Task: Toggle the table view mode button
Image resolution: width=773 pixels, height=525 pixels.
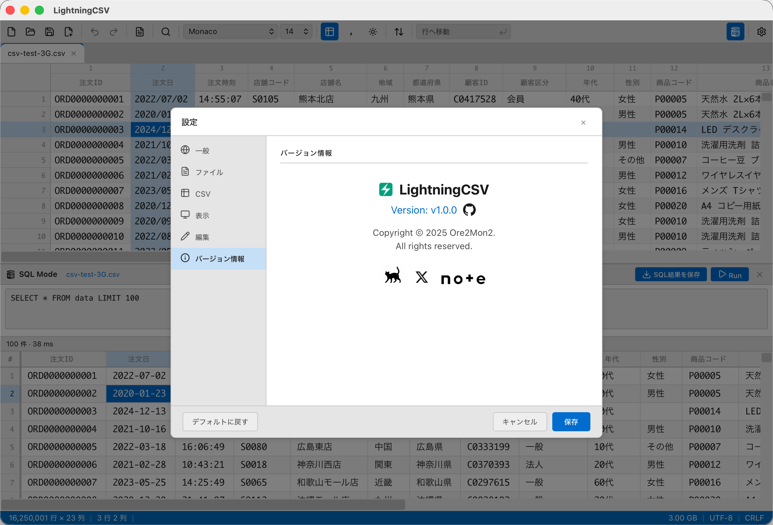Action: 329,32
